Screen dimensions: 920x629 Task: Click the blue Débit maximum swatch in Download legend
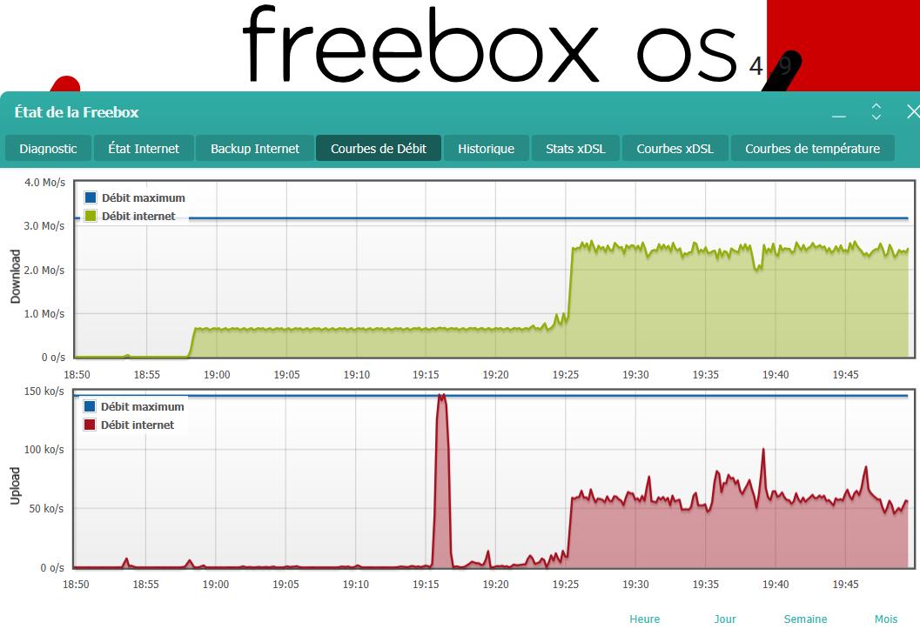pos(91,197)
